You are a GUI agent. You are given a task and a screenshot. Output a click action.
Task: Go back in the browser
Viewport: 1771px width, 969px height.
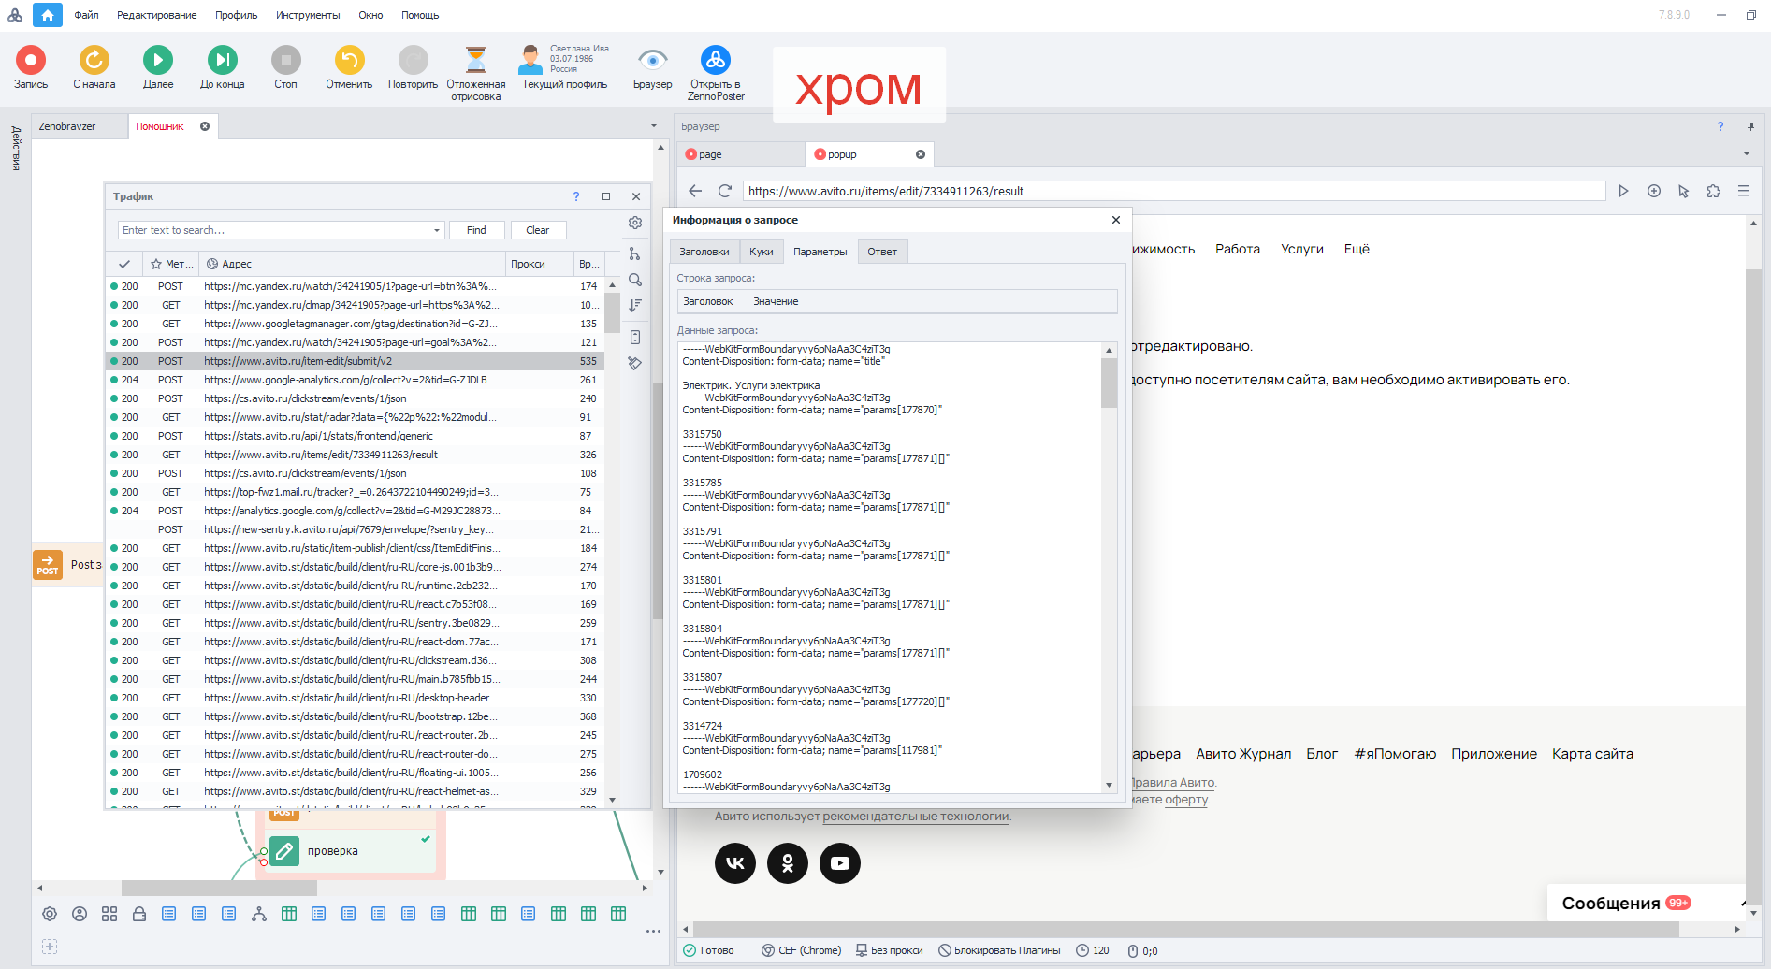coord(695,191)
